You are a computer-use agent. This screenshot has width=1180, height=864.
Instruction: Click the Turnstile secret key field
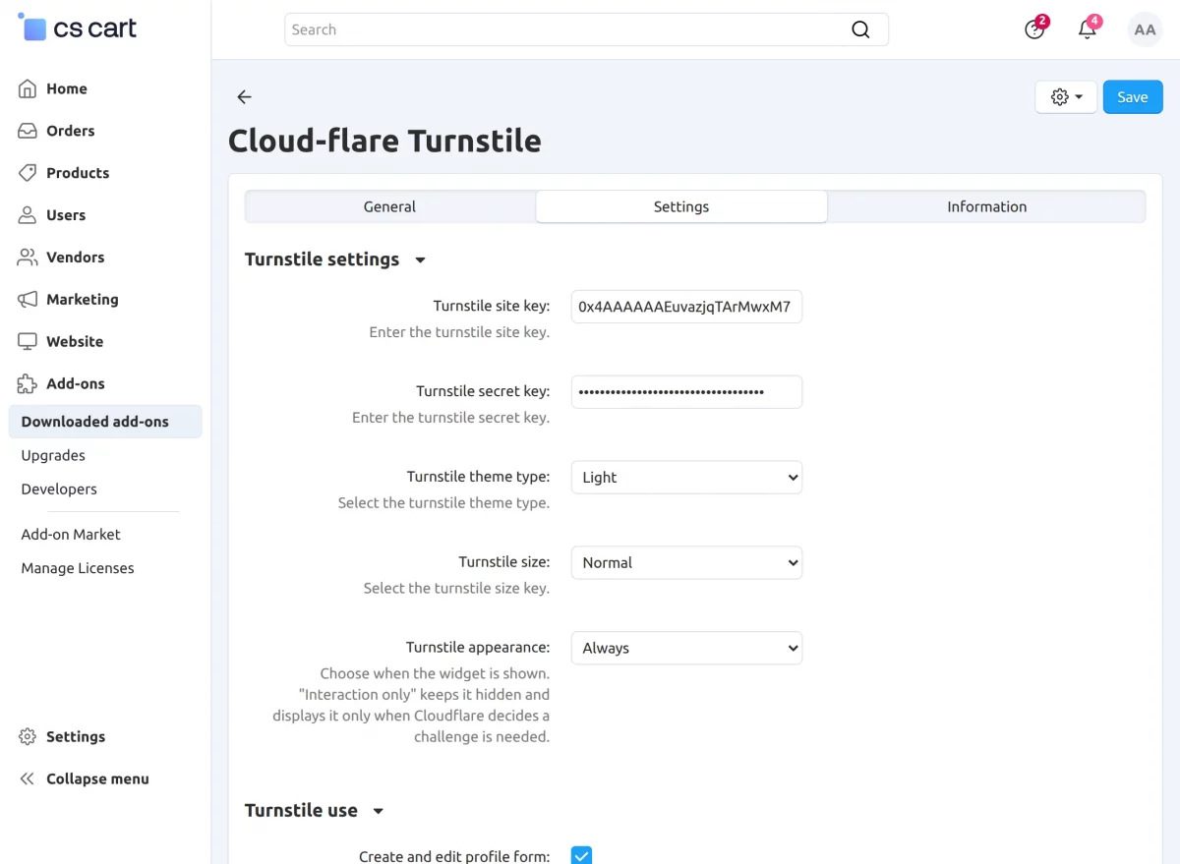[686, 392]
